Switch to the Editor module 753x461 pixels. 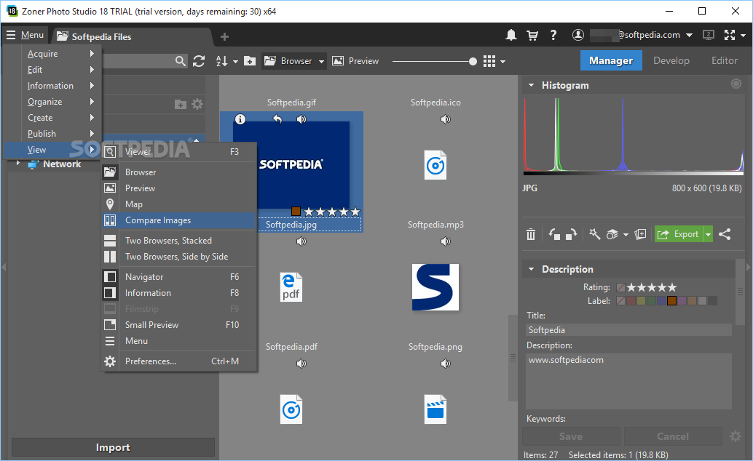[x=724, y=60]
